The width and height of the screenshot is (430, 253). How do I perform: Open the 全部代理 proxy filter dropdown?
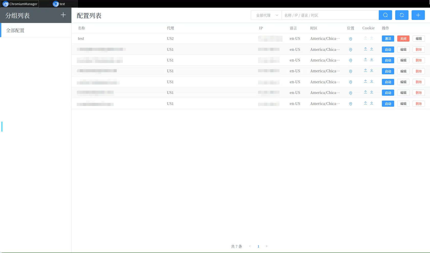(266, 15)
